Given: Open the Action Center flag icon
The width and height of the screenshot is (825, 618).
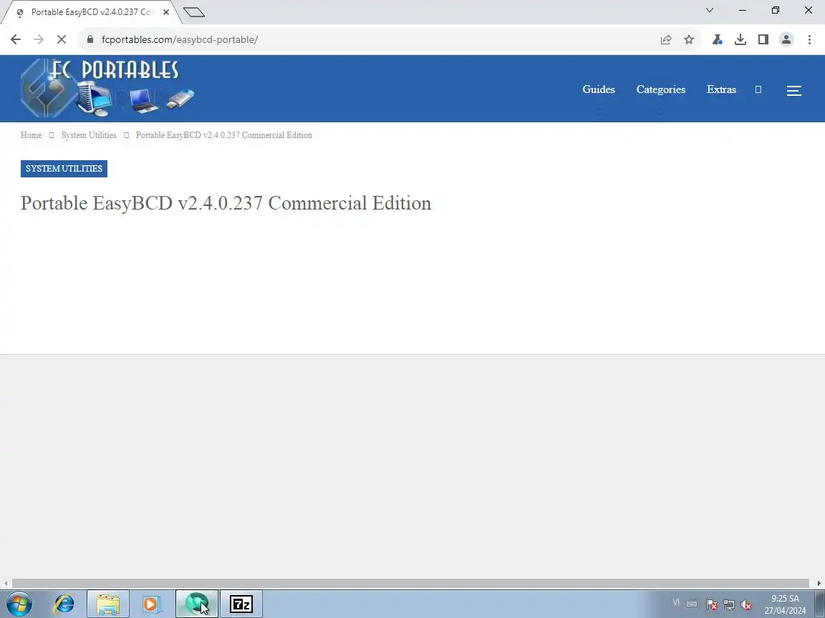Looking at the screenshot, I should 711,604.
